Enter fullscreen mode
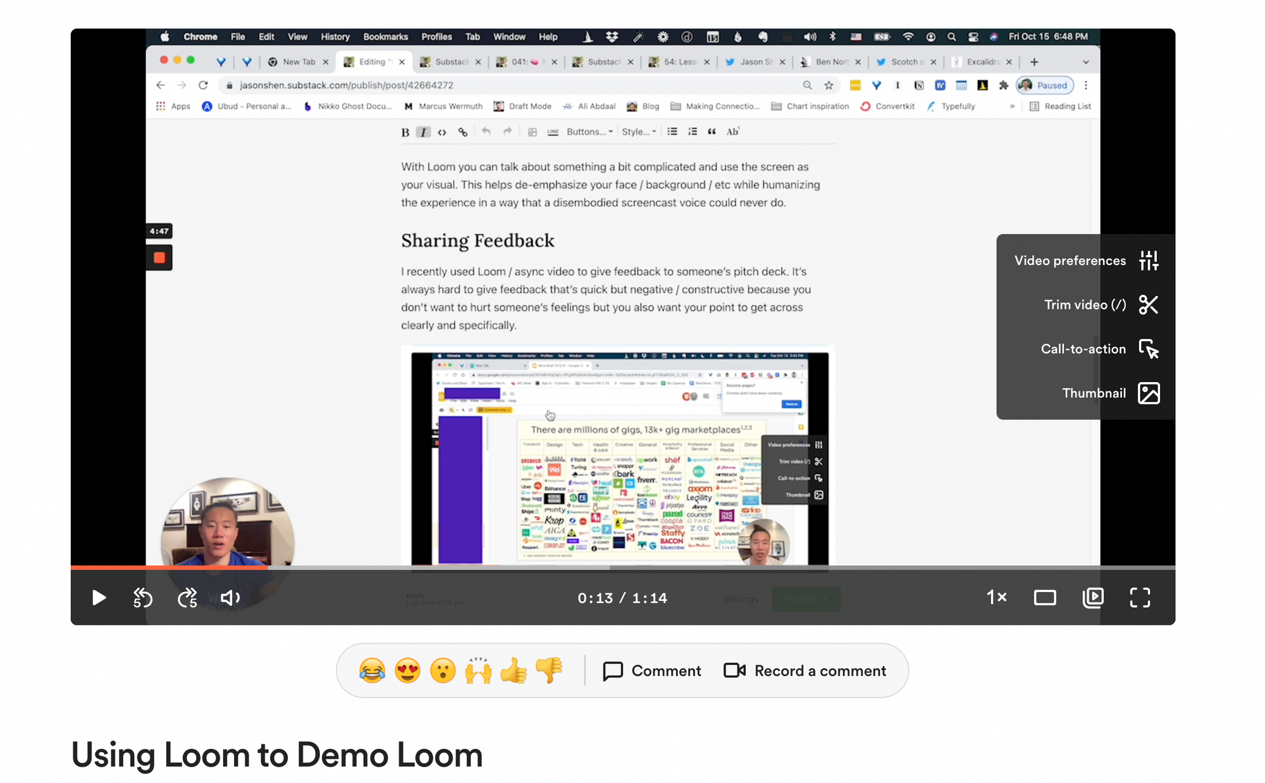 click(1140, 598)
